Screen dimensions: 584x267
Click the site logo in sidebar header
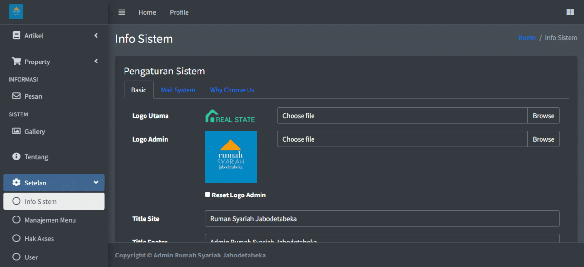click(16, 11)
